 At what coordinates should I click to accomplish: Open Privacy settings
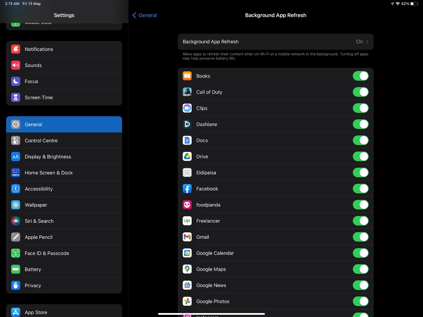click(64, 286)
